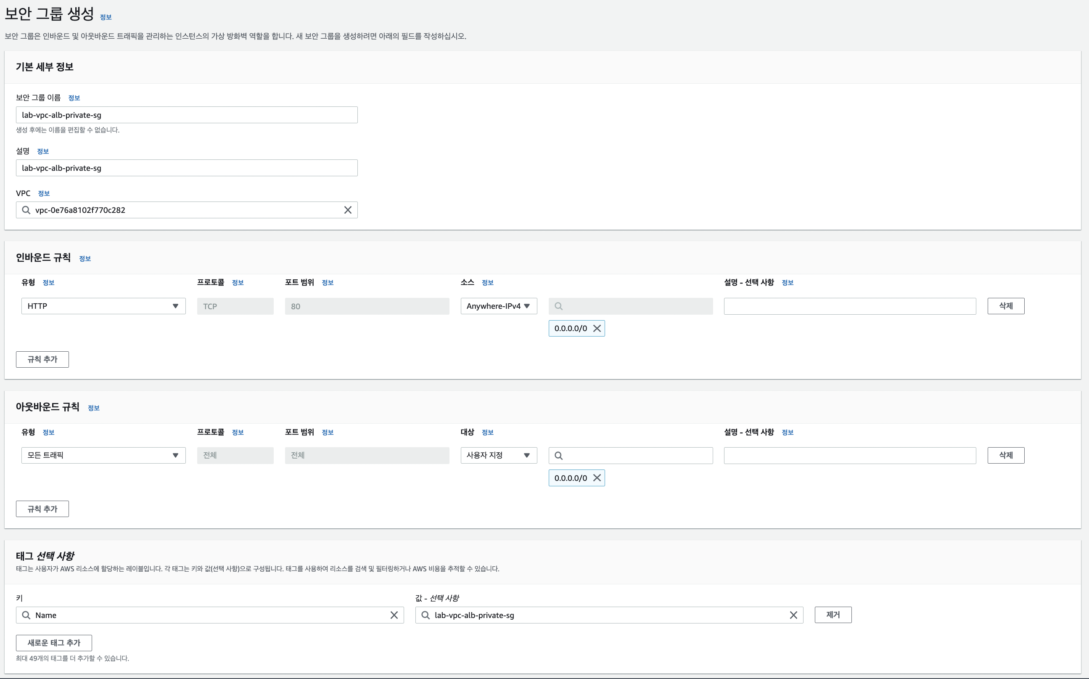Remove inbound 0.0.0.0/0 source chip
Screen dimensions: 1089x679
tap(597, 328)
